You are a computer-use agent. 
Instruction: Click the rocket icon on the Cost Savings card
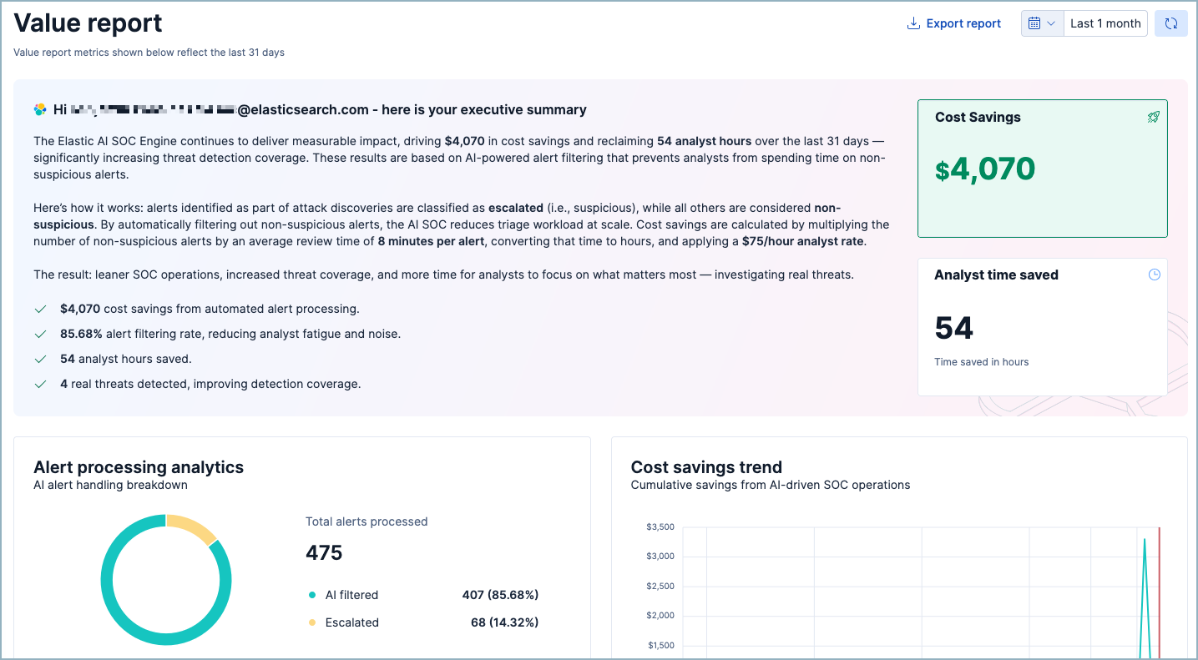(1154, 117)
